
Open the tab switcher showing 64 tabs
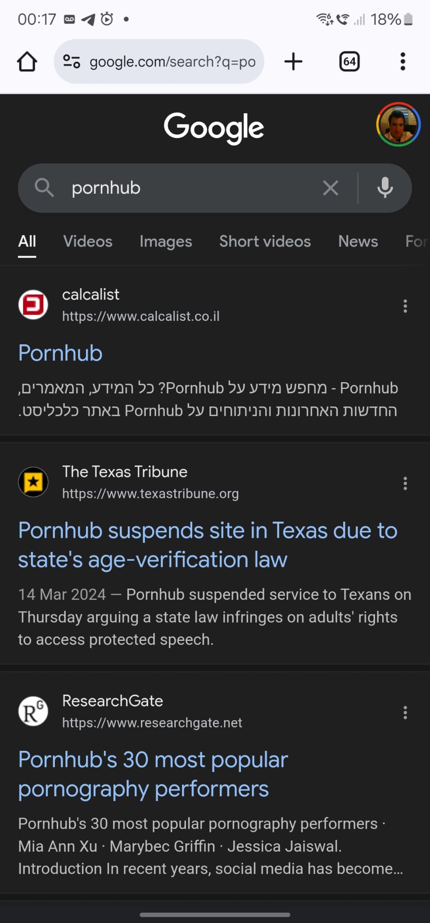click(x=349, y=62)
